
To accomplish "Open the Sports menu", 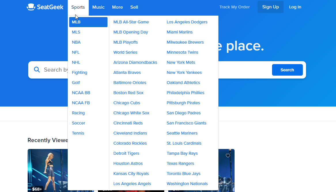I will pos(78,7).
